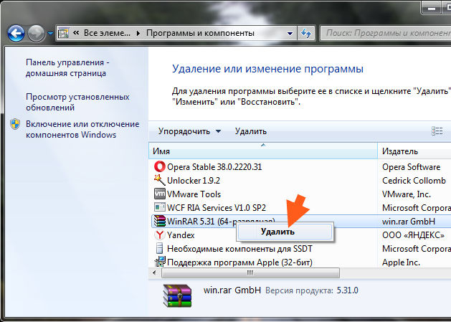Expand hidden path chevron in address bar
Viewport: 451px width, 322px height.
click(76, 33)
